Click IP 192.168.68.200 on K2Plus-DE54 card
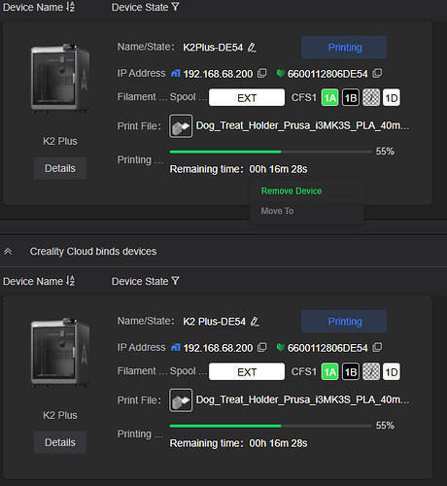 tap(218, 74)
